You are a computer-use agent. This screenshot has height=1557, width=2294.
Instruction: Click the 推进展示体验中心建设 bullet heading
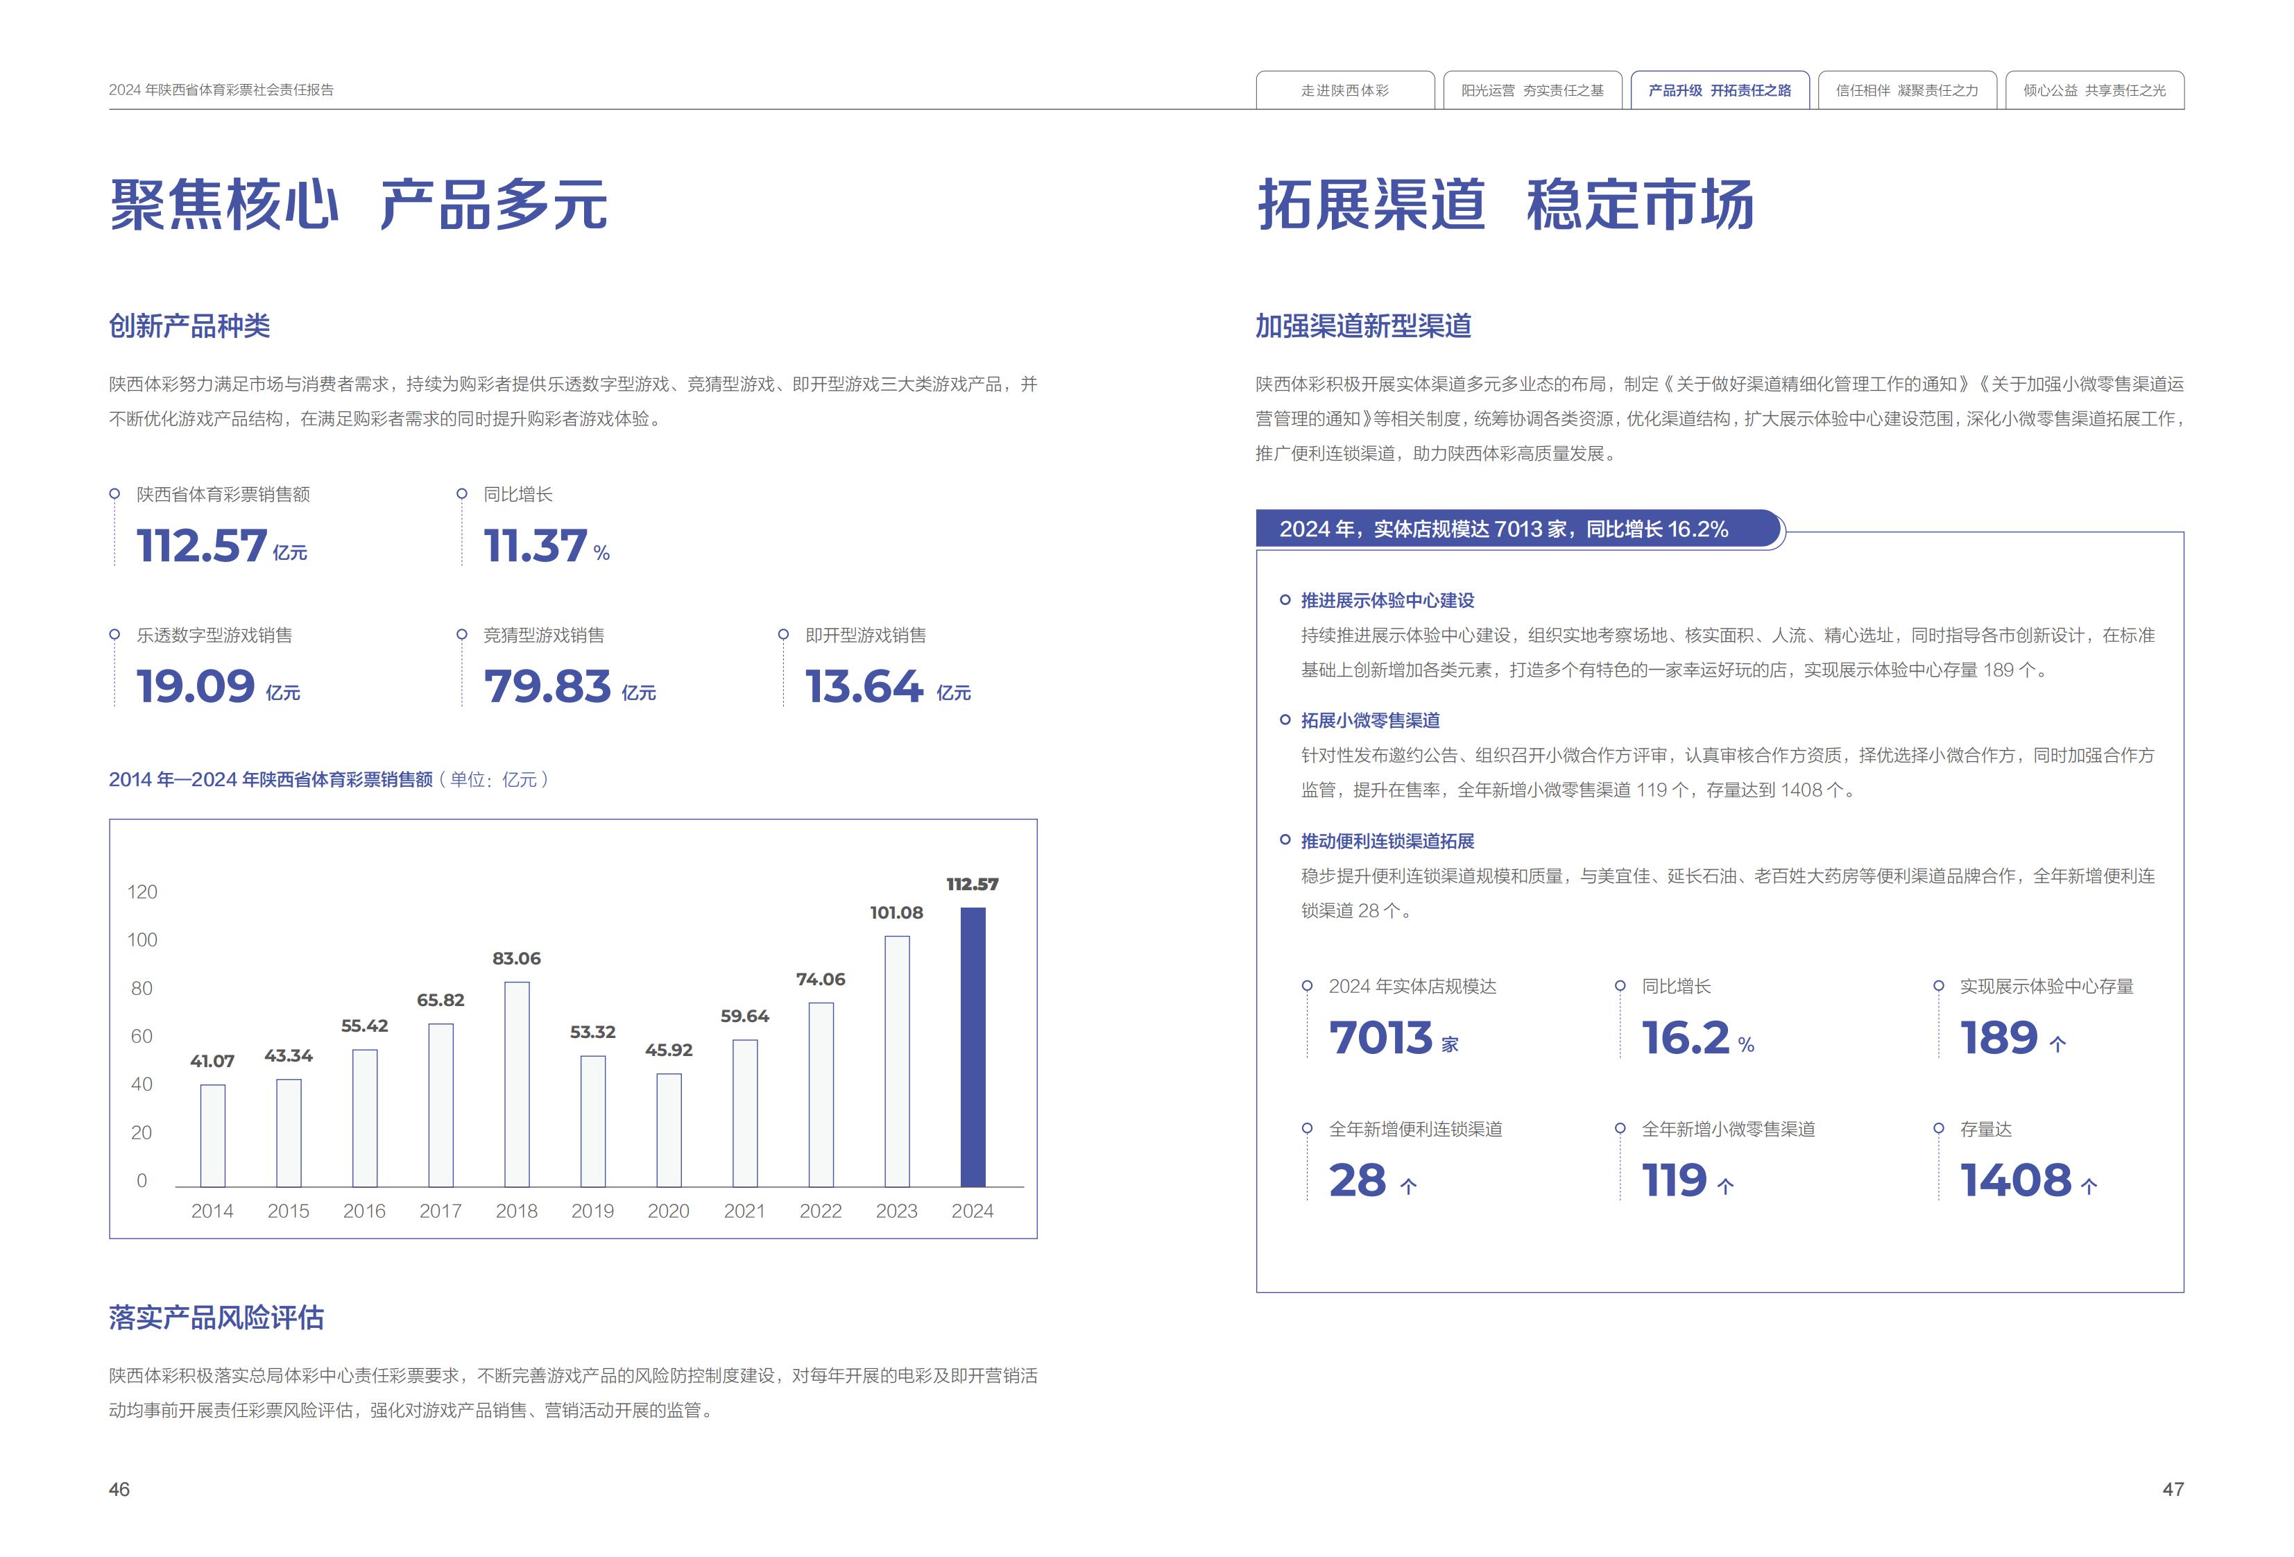(x=1387, y=600)
